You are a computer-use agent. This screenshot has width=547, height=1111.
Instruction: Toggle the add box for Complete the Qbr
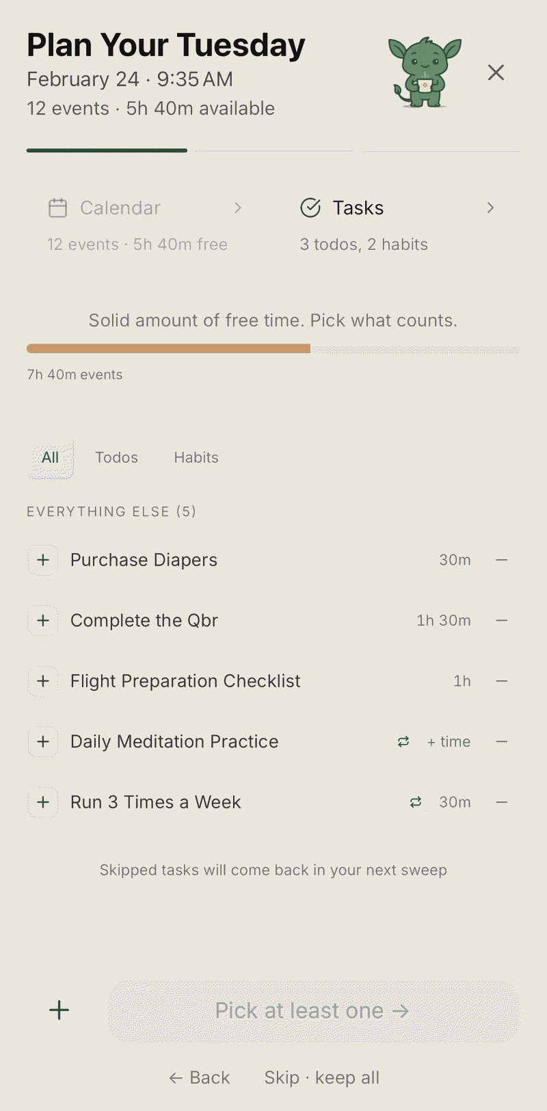[x=43, y=620]
